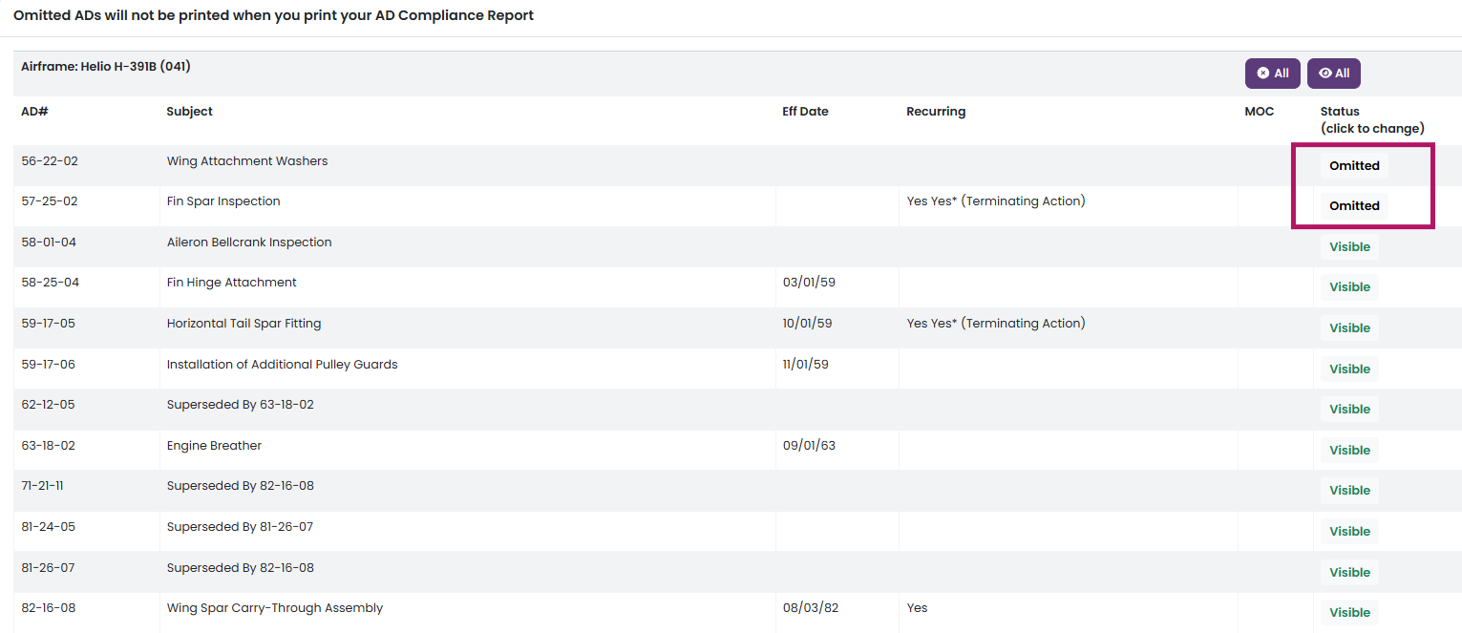Select the Wing Attachment Washers subject
This screenshot has width=1462, height=633.
click(x=247, y=161)
